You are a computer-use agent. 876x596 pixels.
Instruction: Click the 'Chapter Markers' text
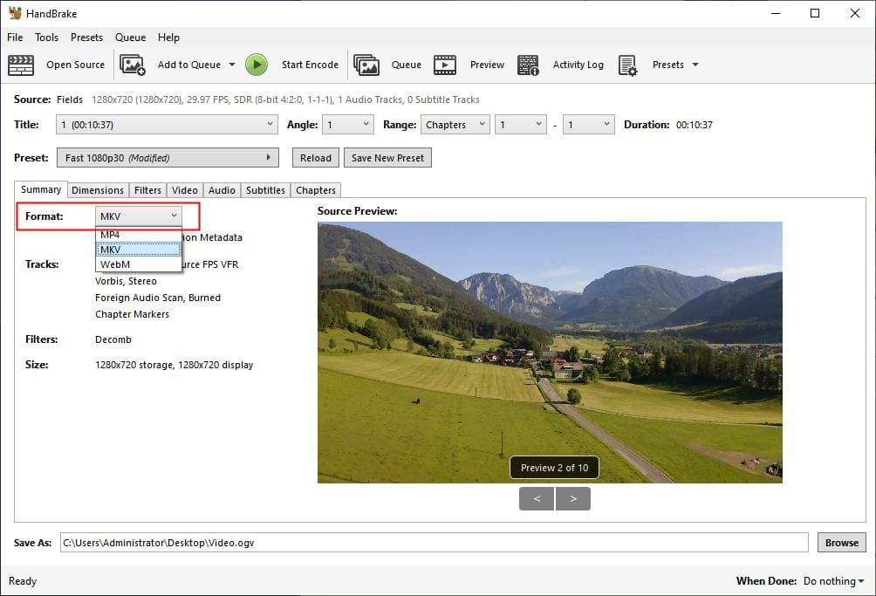point(132,314)
